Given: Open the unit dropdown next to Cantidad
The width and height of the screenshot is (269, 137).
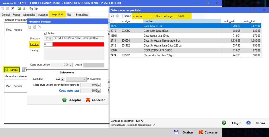Looking at the screenshot, I should pyautogui.click(x=76, y=79).
